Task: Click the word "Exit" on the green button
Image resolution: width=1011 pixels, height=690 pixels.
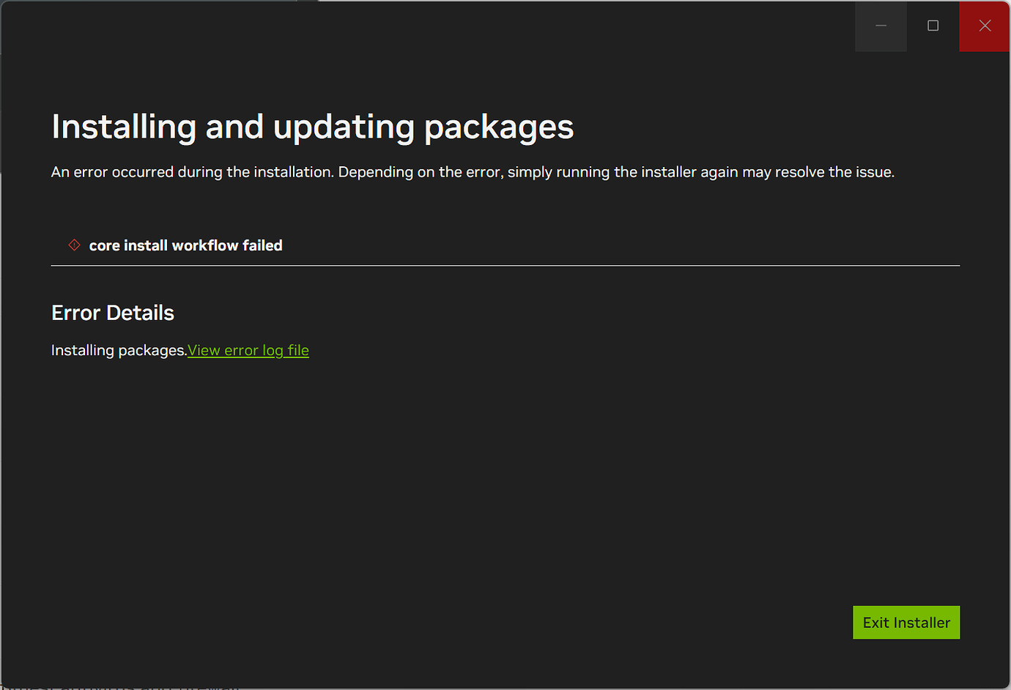Action: pyautogui.click(x=875, y=623)
